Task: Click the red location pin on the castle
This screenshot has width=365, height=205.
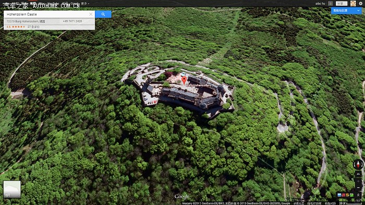Action: 184,80
